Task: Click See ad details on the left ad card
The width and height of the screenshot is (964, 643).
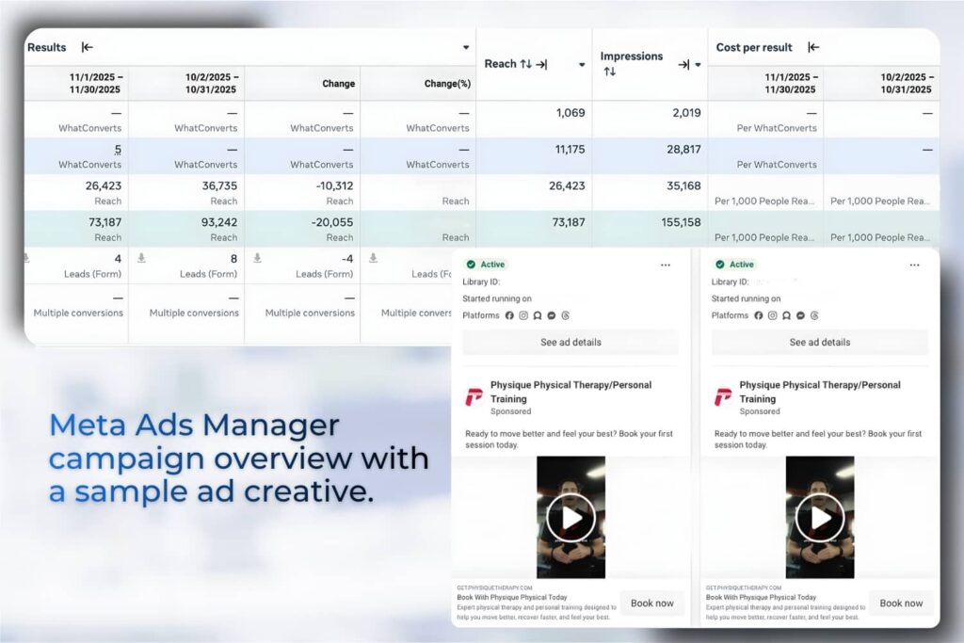Action: point(570,342)
